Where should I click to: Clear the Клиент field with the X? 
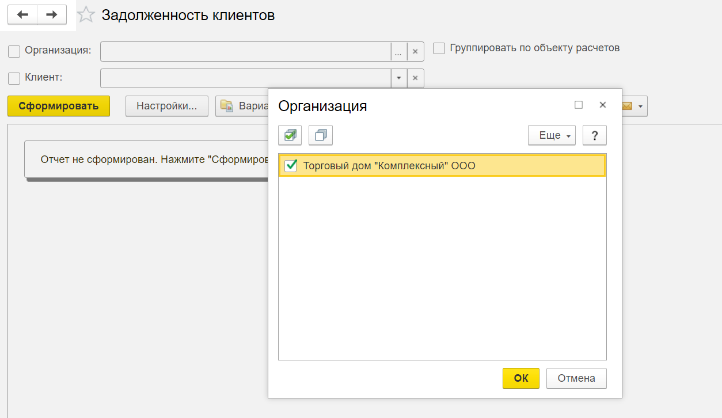(415, 78)
